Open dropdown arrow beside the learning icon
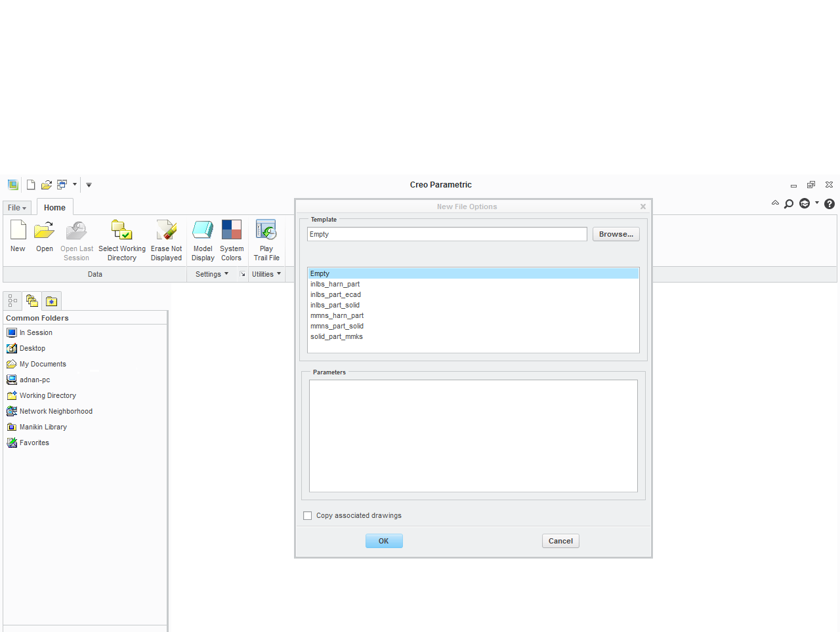The image size is (840, 632). pyautogui.click(x=817, y=203)
